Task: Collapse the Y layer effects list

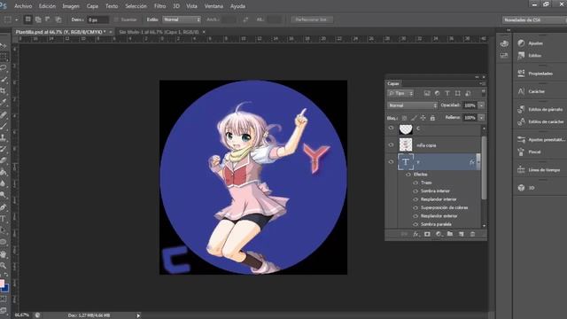Action: (x=478, y=162)
